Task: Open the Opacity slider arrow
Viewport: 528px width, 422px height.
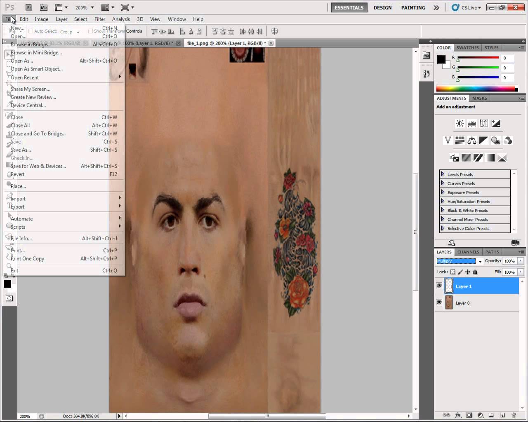Action: pos(521,261)
